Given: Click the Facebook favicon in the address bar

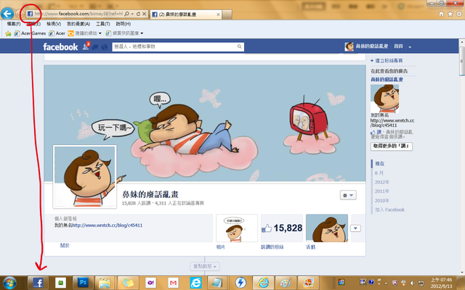Looking at the screenshot, I should (30, 14).
